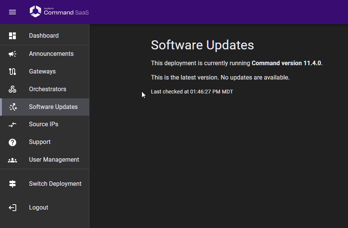Click the Dashboard grid icon
Viewport: 348px width, 228px height.
click(x=12, y=36)
